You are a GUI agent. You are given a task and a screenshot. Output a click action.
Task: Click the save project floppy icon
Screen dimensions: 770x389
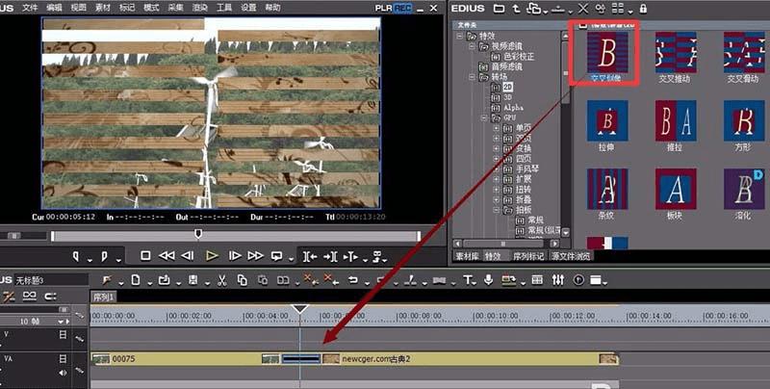tap(193, 280)
